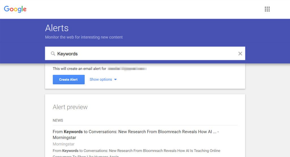
Task: Open the Morningstar news headline link
Action: 136,134
